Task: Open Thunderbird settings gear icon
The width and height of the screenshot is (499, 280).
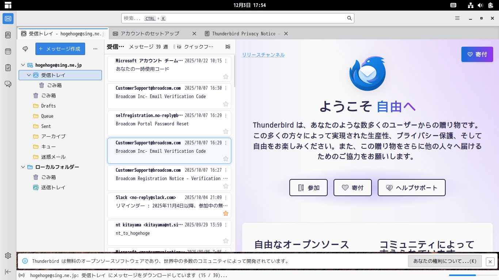Action: [x=8, y=256]
